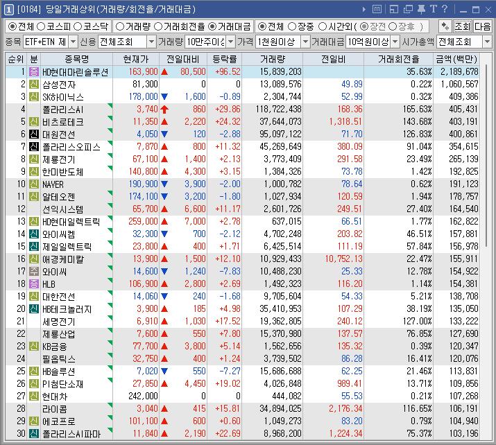Screen dimensions: 496x445
Task: Click the overlapping-windows icon in title bar
Action: click(408, 10)
